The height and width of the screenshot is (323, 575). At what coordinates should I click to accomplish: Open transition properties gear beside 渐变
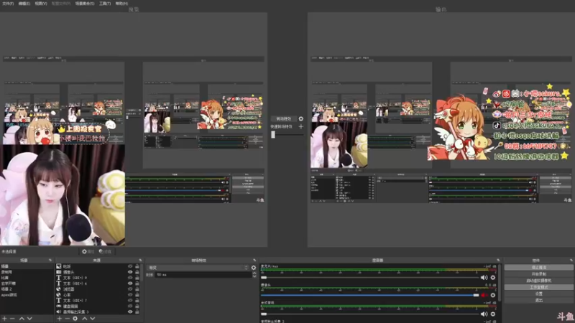(x=254, y=268)
